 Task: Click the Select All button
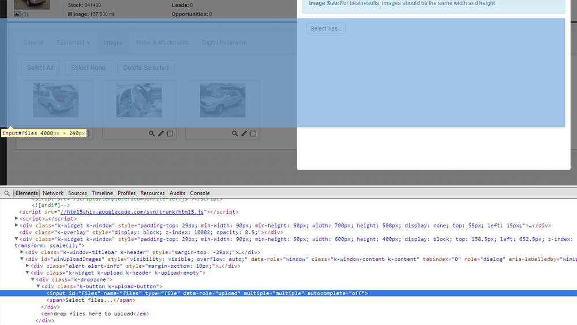pos(40,68)
